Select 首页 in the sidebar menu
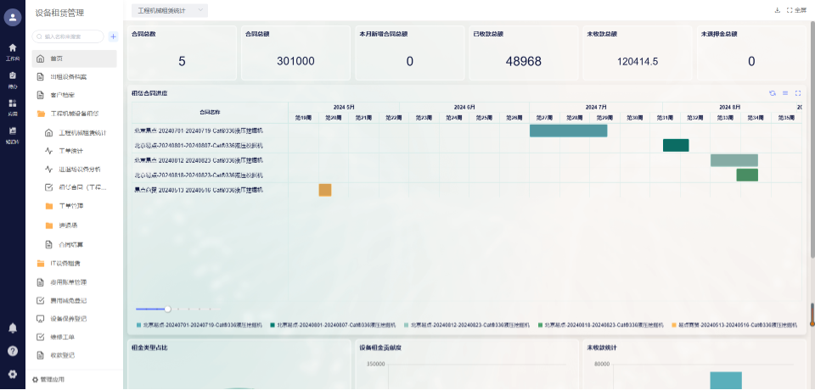 tap(56, 58)
